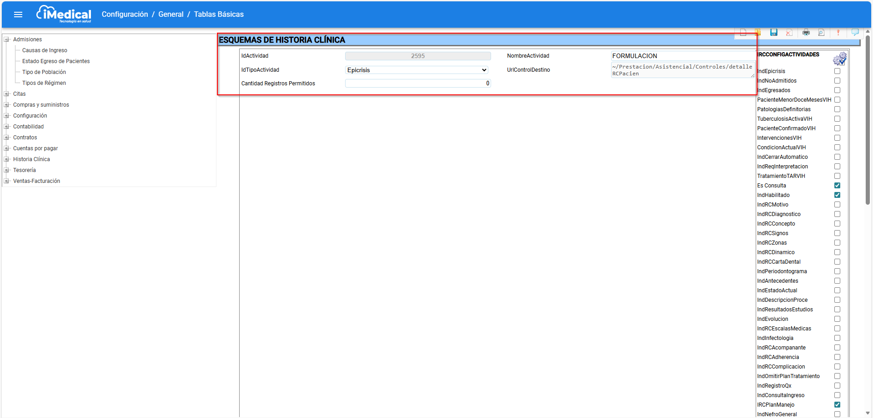Viewport: 873px width, 418px height.
Task: Expand the Historia Clínica tree node
Action: pyautogui.click(x=7, y=159)
